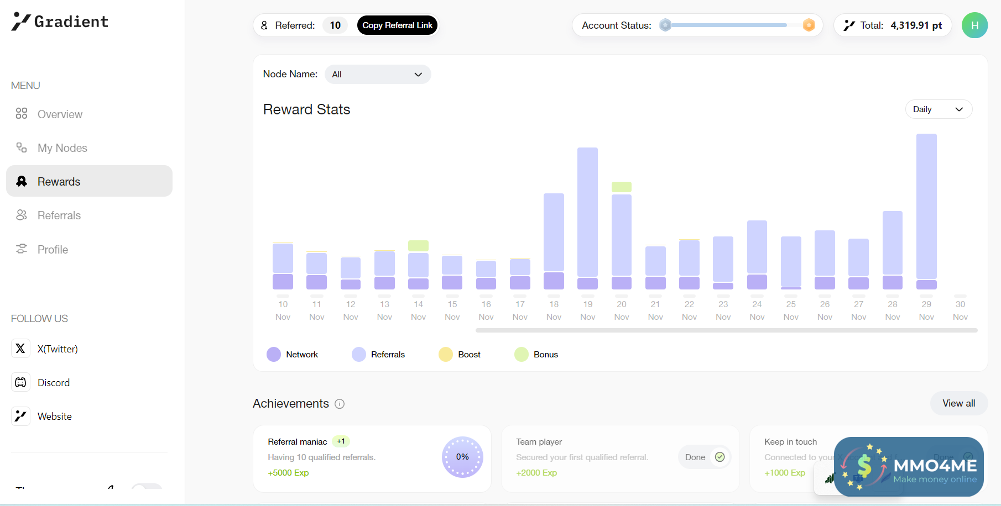
Task: Click the Achievements info icon
Action: click(x=340, y=404)
